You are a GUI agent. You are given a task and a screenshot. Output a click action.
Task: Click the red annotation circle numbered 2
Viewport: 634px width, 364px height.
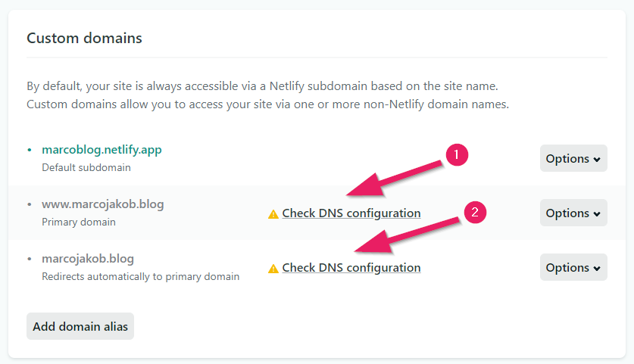coord(475,212)
